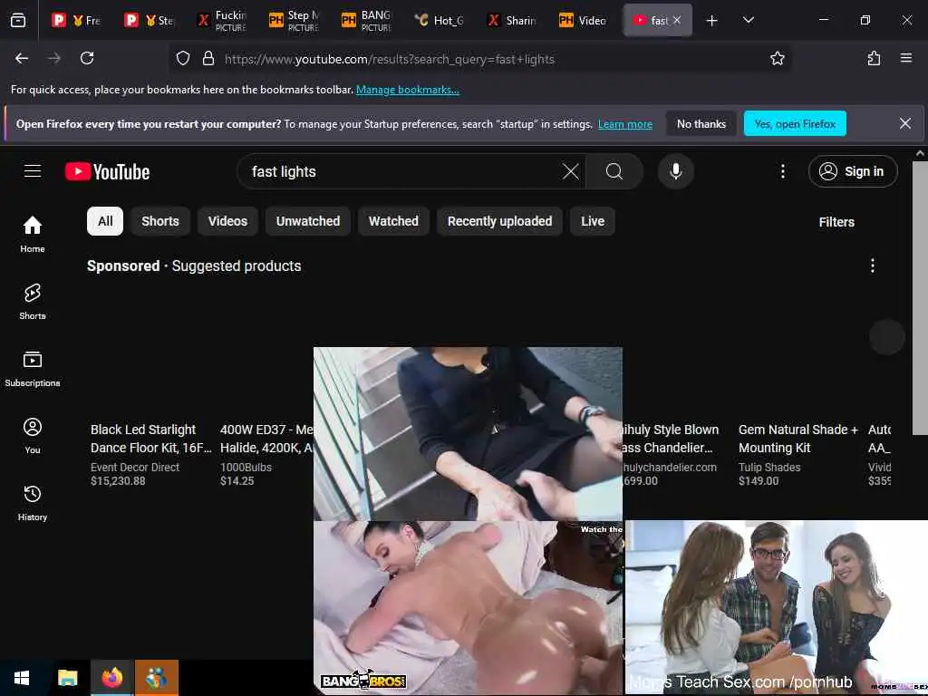Open the 'Manage bookmarks...' link
This screenshot has height=696, width=928.
click(407, 90)
